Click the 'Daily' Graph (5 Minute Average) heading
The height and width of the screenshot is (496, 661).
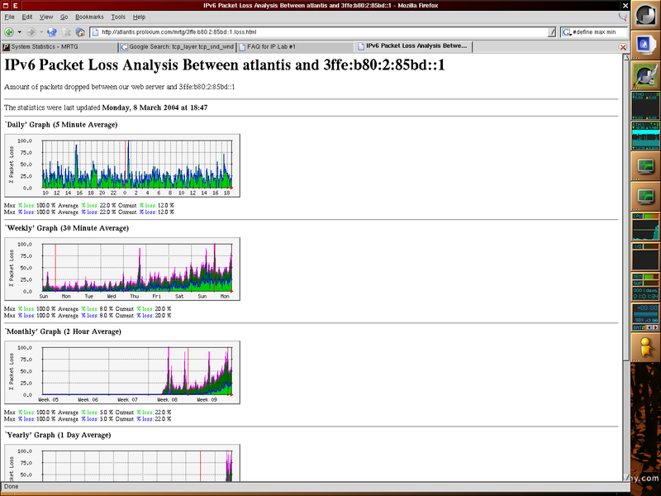(x=61, y=125)
